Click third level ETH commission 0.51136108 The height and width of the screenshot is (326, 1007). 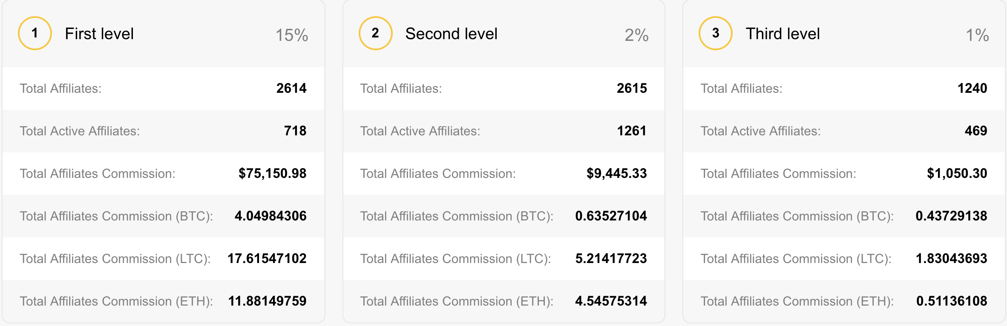[952, 301]
